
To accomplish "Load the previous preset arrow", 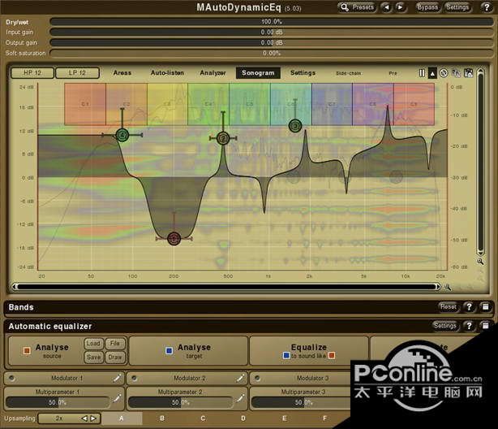I will (387, 7).
